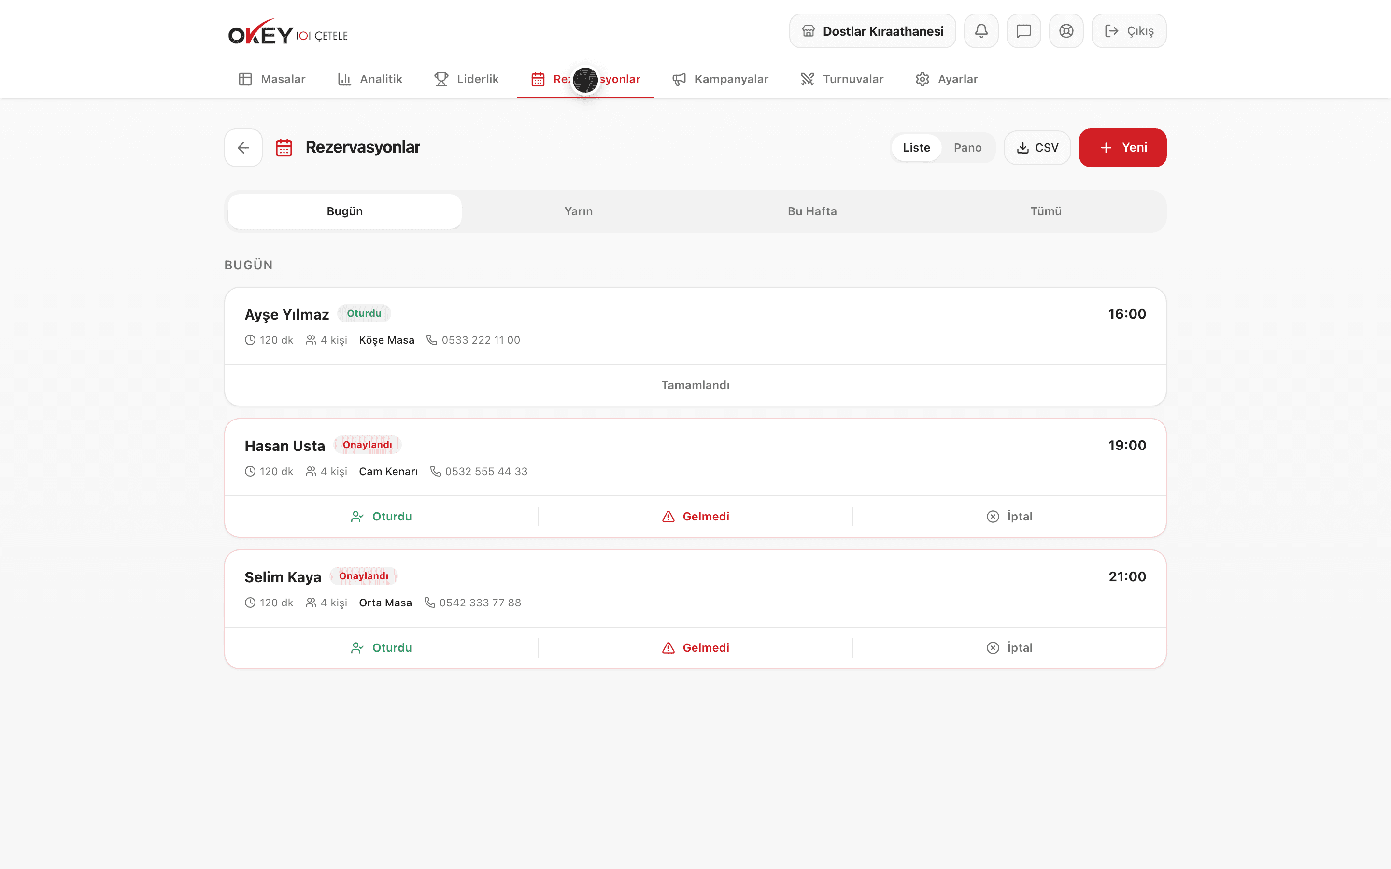Click the Ayarlar gear icon
This screenshot has height=869, width=1391.
pos(922,79)
